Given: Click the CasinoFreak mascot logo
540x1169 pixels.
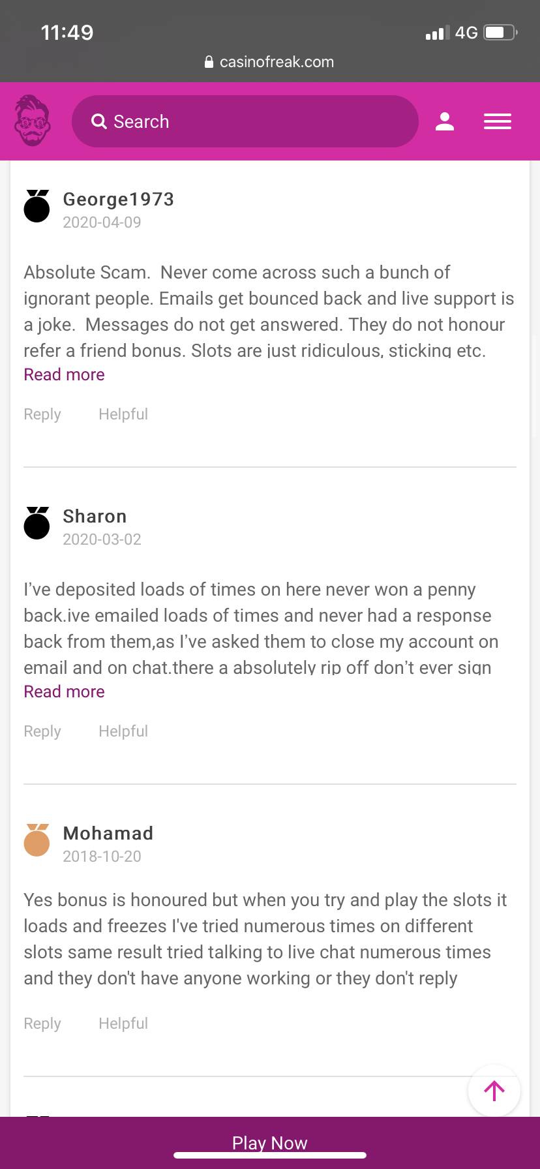Looking at the screenshot, I should pyautogui.click(x=33, y=121).
